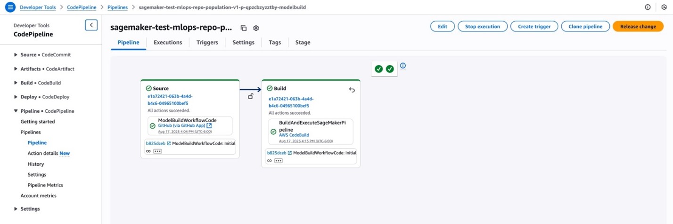Go to Developer Tools breadcrumb link
Screen dimensions: 673x224
pos(38,7)
